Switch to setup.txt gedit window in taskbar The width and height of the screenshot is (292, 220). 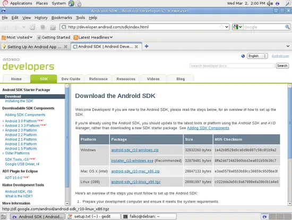[x=93, y=217]
